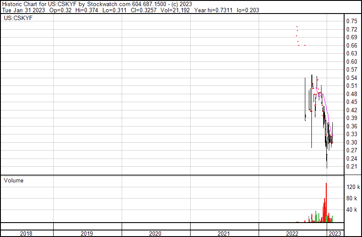Click the 2018 year label on timeline
This screenshot has height=237, width=362.
[x=26, y=234]
